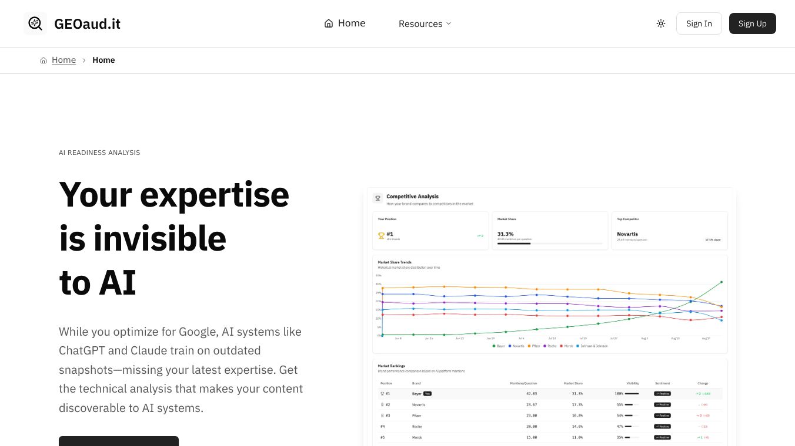Click the Sign In button
795x446 pixels.
[x=699, y=23]
